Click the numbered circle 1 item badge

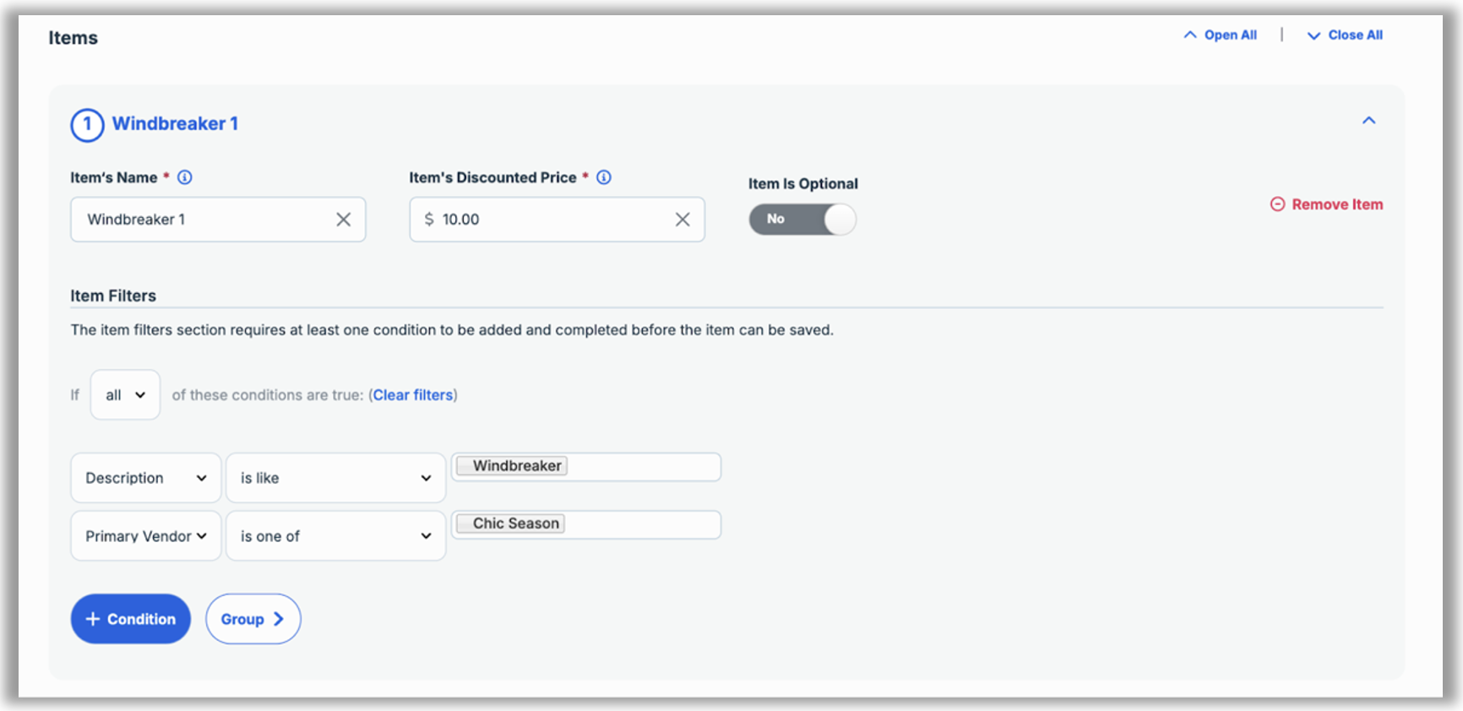(x=87, y=125)
